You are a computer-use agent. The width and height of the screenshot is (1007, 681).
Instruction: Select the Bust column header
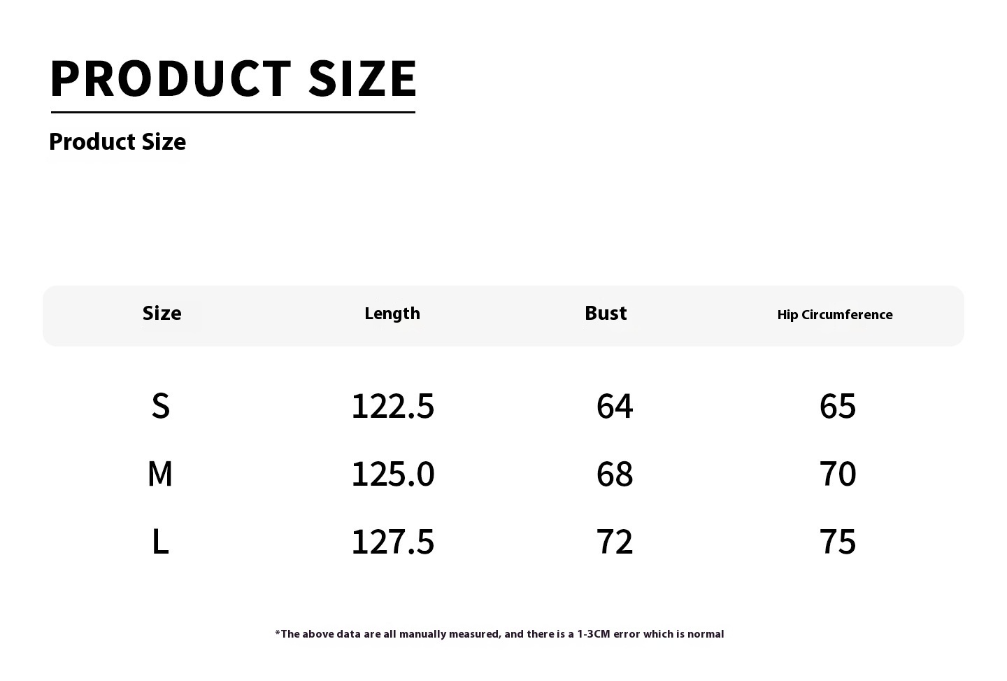tap(606, 314)
